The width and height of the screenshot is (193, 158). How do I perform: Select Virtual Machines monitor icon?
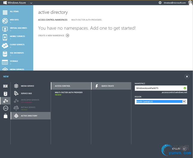pos(5,29)
